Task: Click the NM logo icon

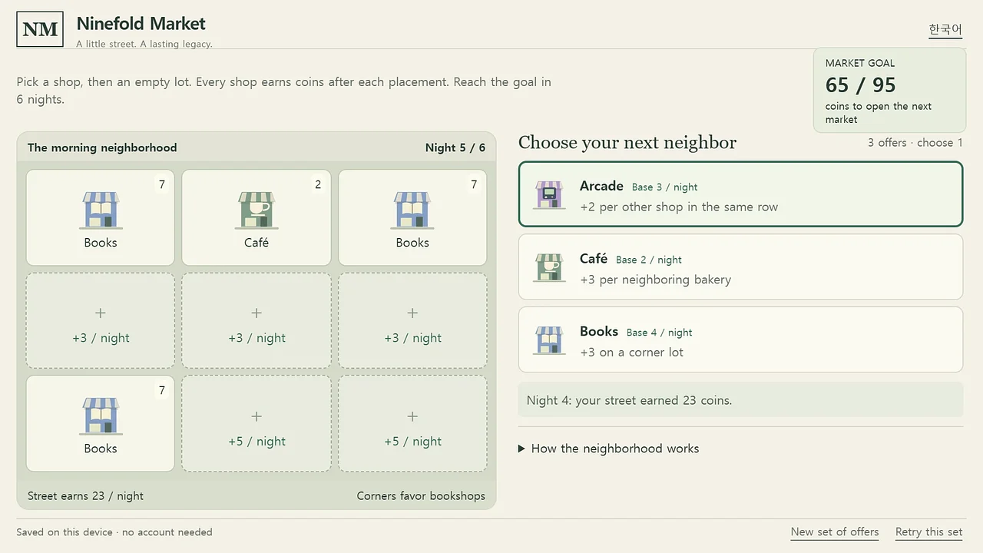Action: coord(40,29)
